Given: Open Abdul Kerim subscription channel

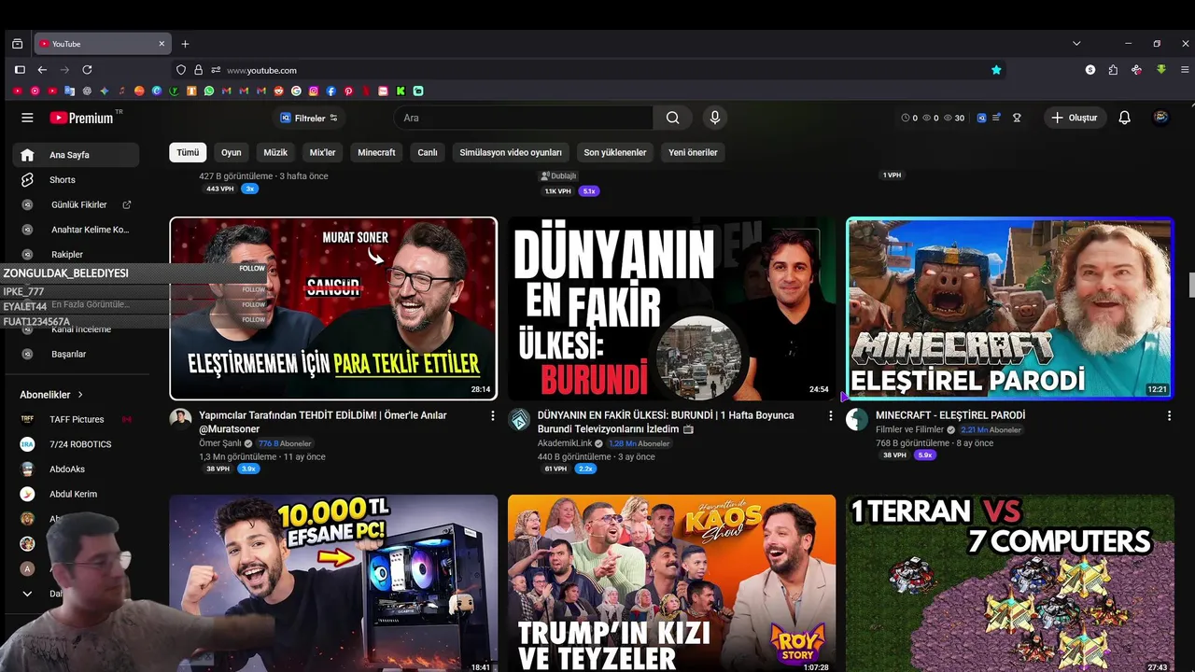Looking at the screenshot, I should pos(76,495).
